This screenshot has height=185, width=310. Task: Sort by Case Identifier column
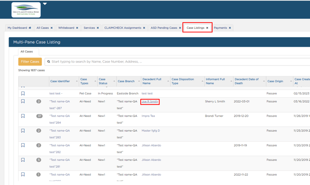pos(63,81)
